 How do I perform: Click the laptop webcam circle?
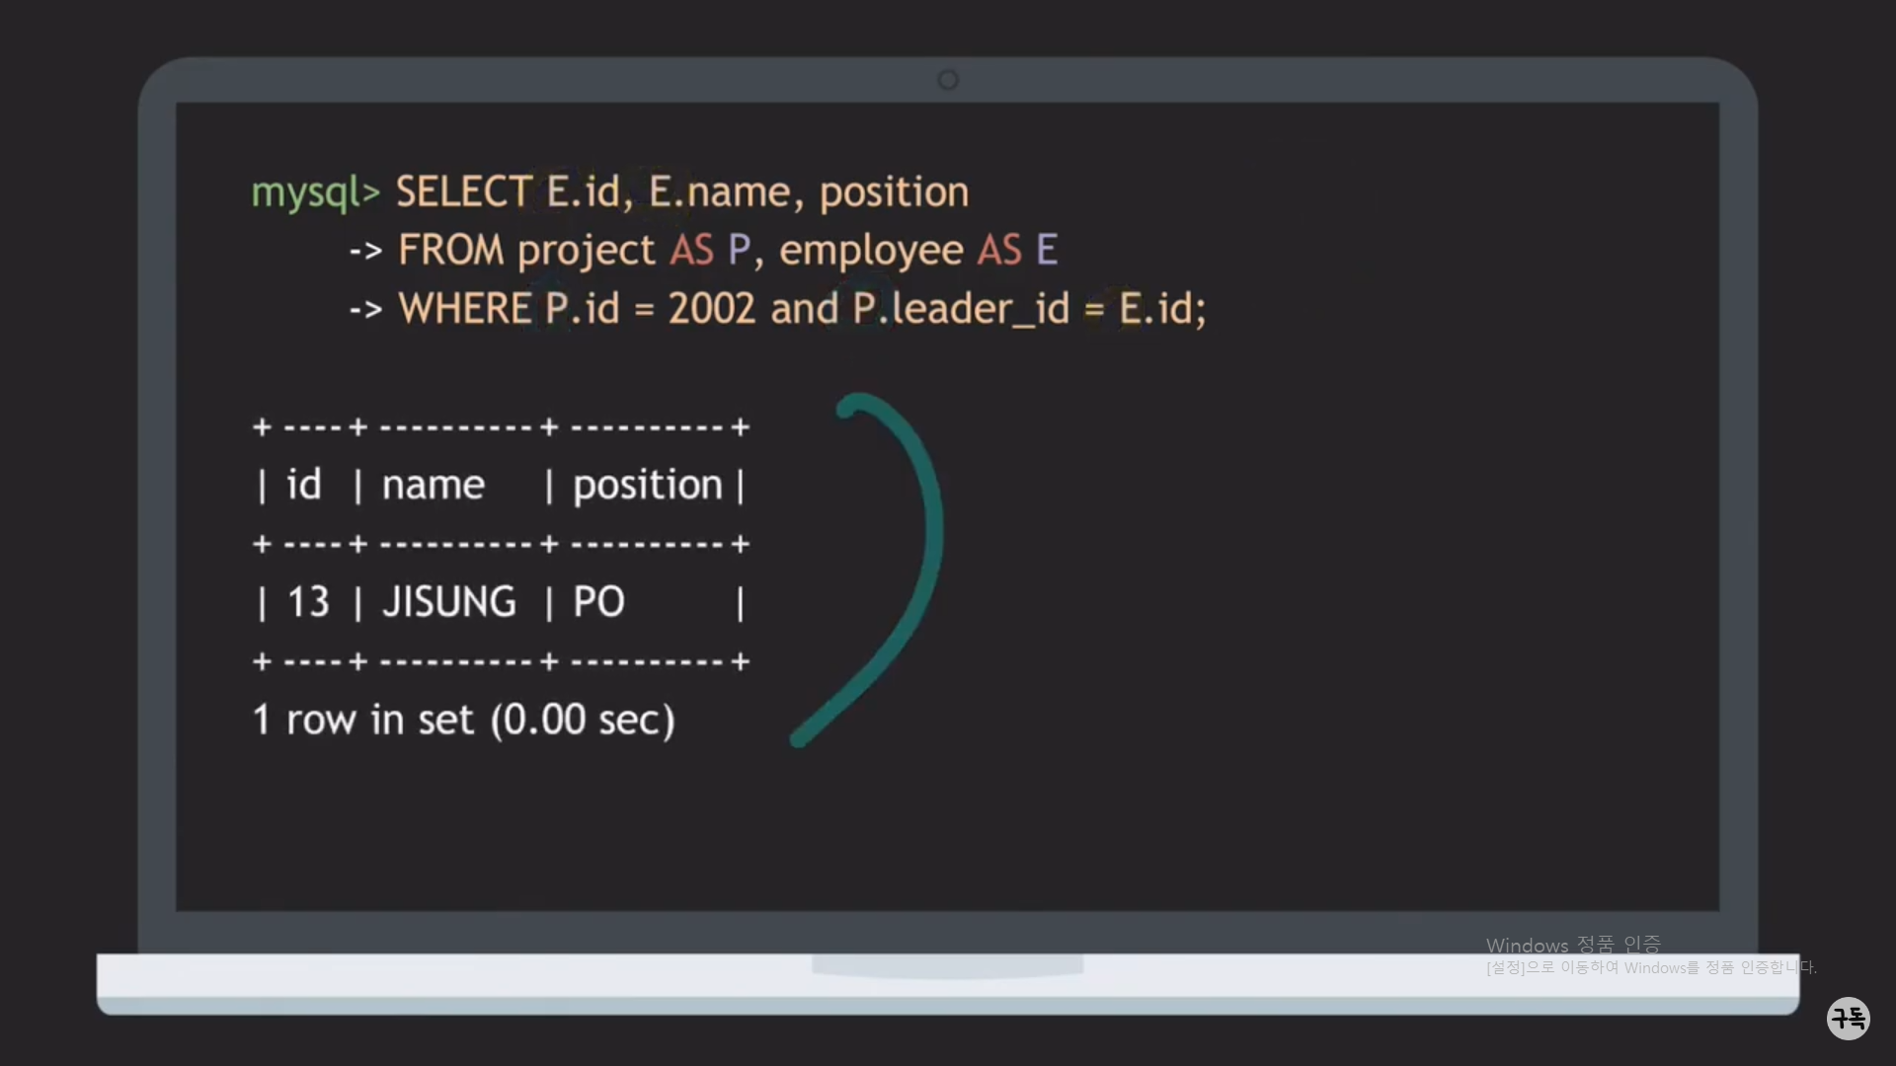click(948, 80)
